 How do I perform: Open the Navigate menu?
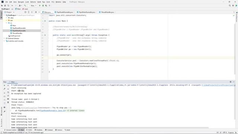pos(21,2)
